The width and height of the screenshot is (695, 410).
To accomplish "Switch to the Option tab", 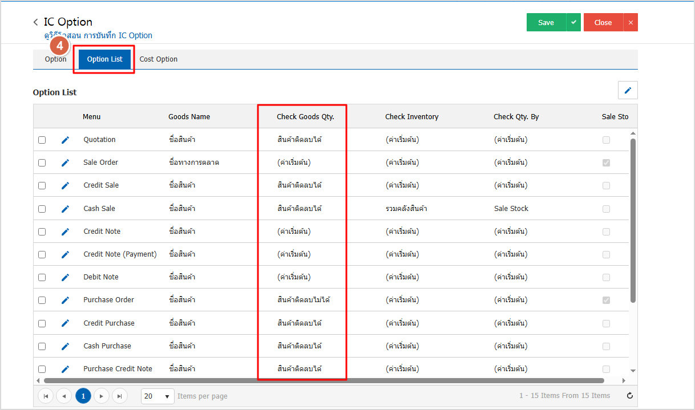I will (x=55, y=59).
